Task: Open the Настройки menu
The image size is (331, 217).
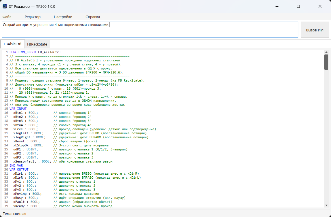Action: (x=63, y=17)
